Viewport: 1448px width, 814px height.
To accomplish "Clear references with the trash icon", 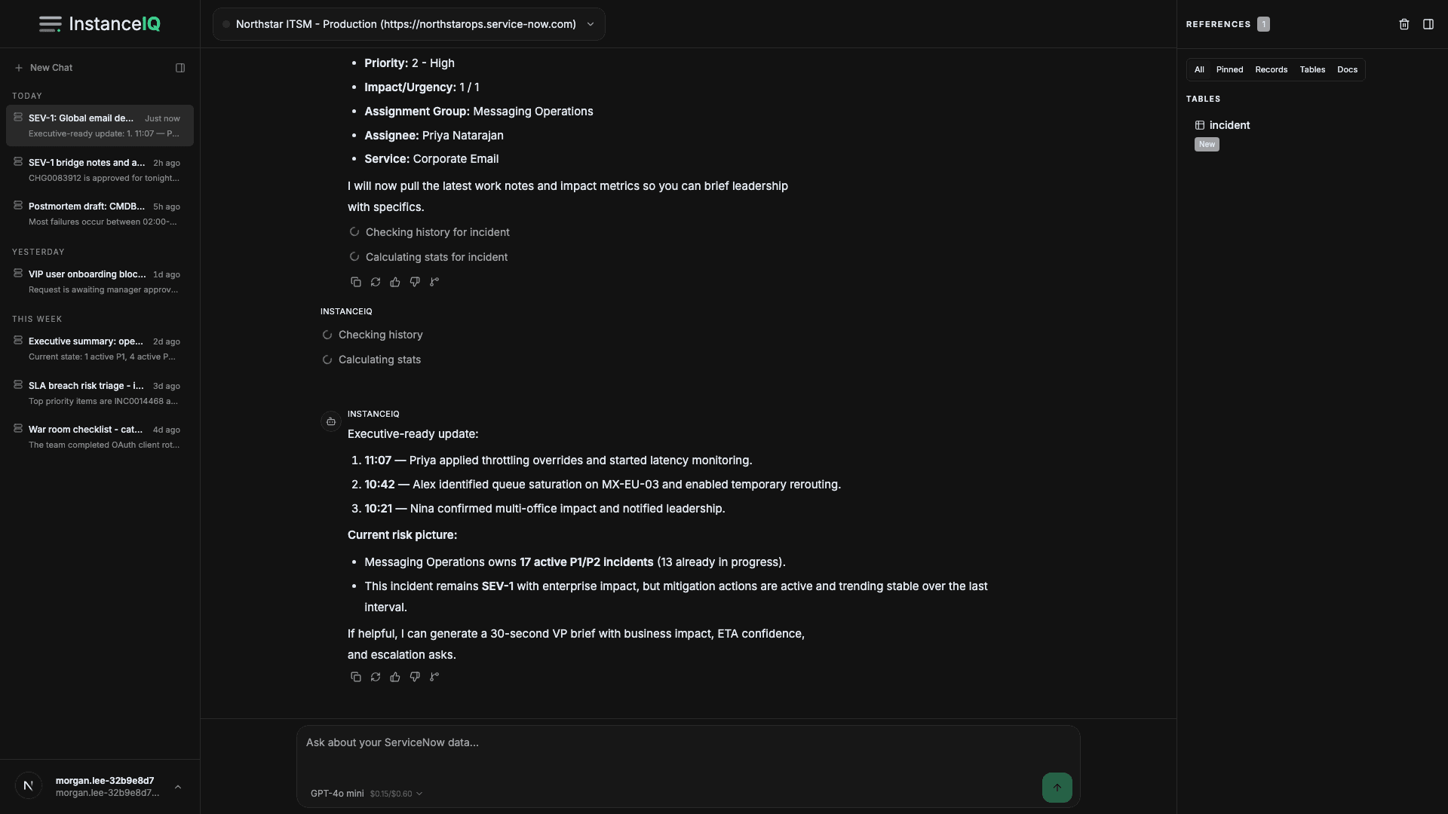I will click(1404, 24).
